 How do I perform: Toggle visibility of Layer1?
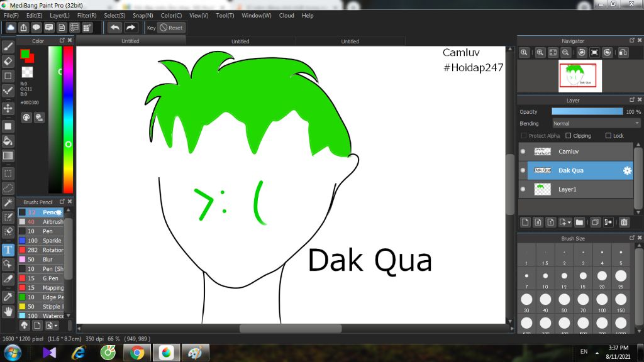(523, 189)
